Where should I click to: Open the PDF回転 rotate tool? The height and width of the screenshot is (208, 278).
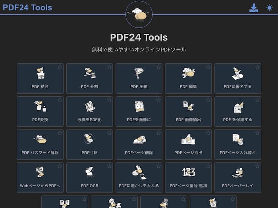coord(89,145)
